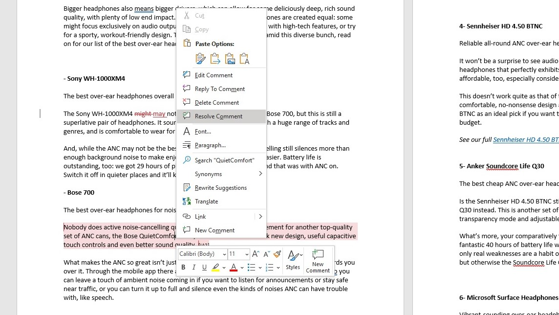The height and width of the screenshot is (315, 559).
Task: Expand numbering library dropdown arrow
Action: click(278, 268)
